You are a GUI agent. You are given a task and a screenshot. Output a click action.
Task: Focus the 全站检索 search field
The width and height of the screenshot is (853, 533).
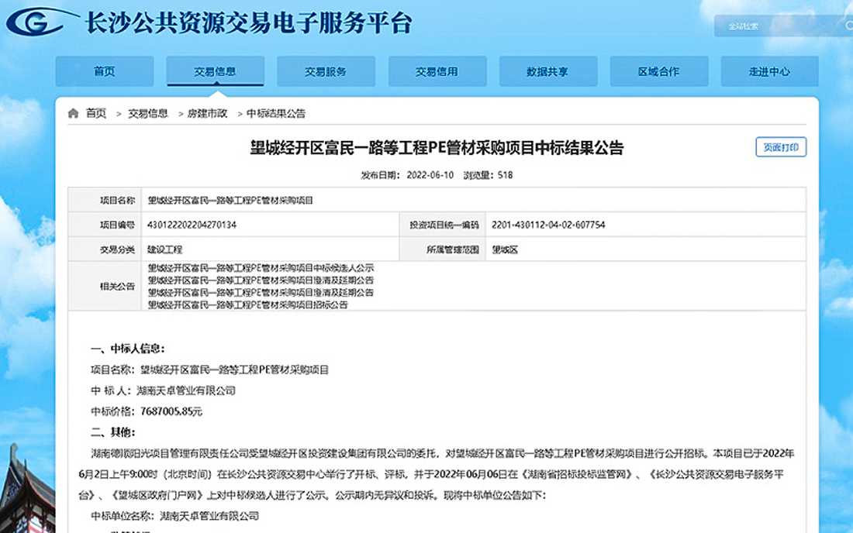[x=775, y=26]
